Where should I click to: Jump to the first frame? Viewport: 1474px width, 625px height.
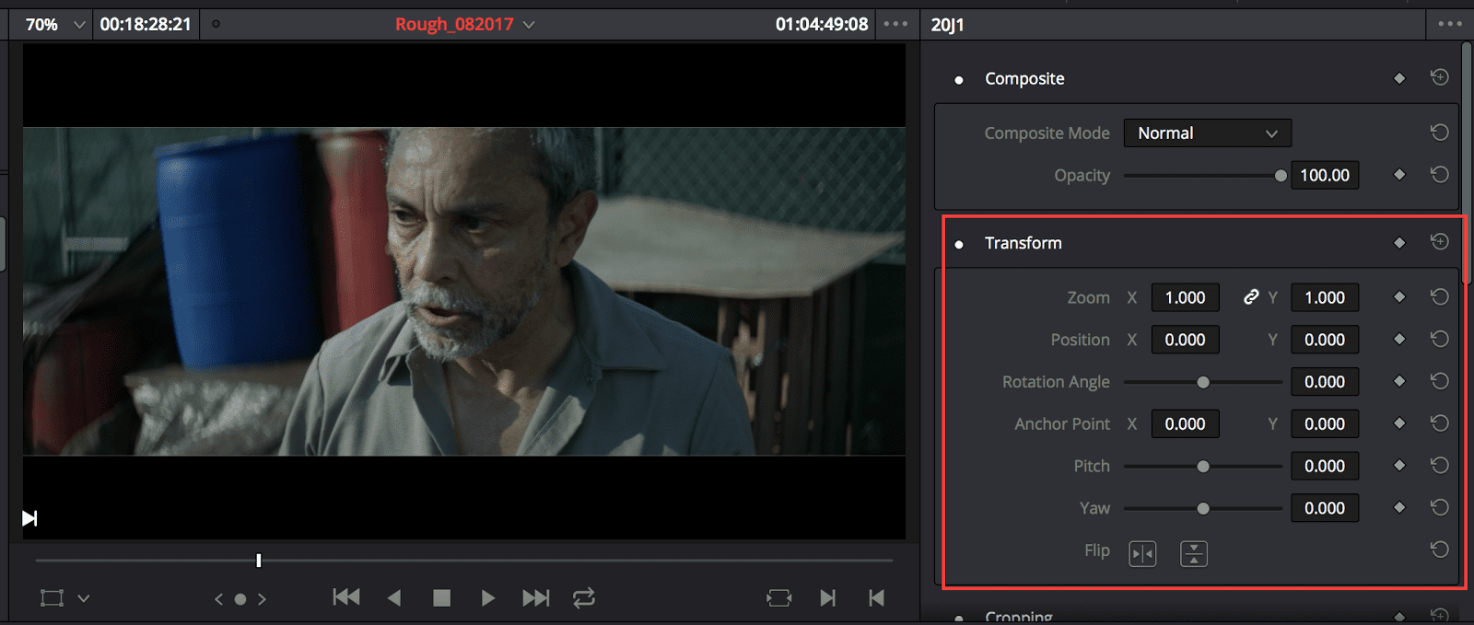tap(346, 597)
